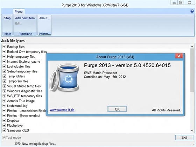This screenshot has width=196, height=147.
Task: Choose Add new item in Functions group
Action: tap(25, 18)
